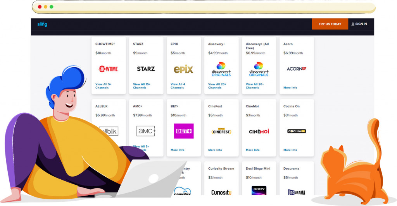Click the Acorn card title
The height and width of the screenshot is (206, 397).
(288, 44)
